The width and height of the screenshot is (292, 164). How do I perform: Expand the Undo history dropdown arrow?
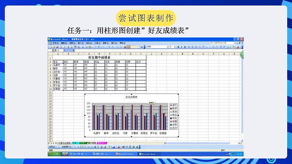[x=101, y=47]
